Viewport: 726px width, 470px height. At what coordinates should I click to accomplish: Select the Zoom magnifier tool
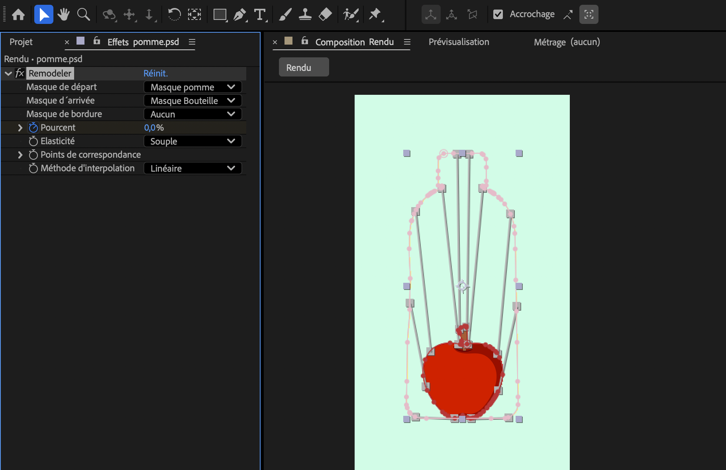(x=83, y=15)
